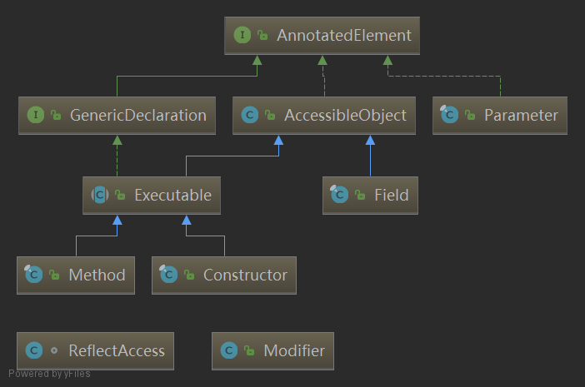Click the class icon on AccessibleObject
The width and height of the screenshot is (585, 387).
pos(249,116)
